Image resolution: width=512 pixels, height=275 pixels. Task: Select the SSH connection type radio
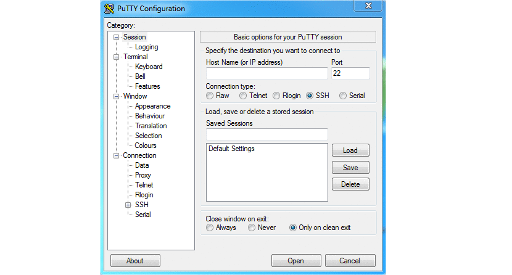click(310, 96)
